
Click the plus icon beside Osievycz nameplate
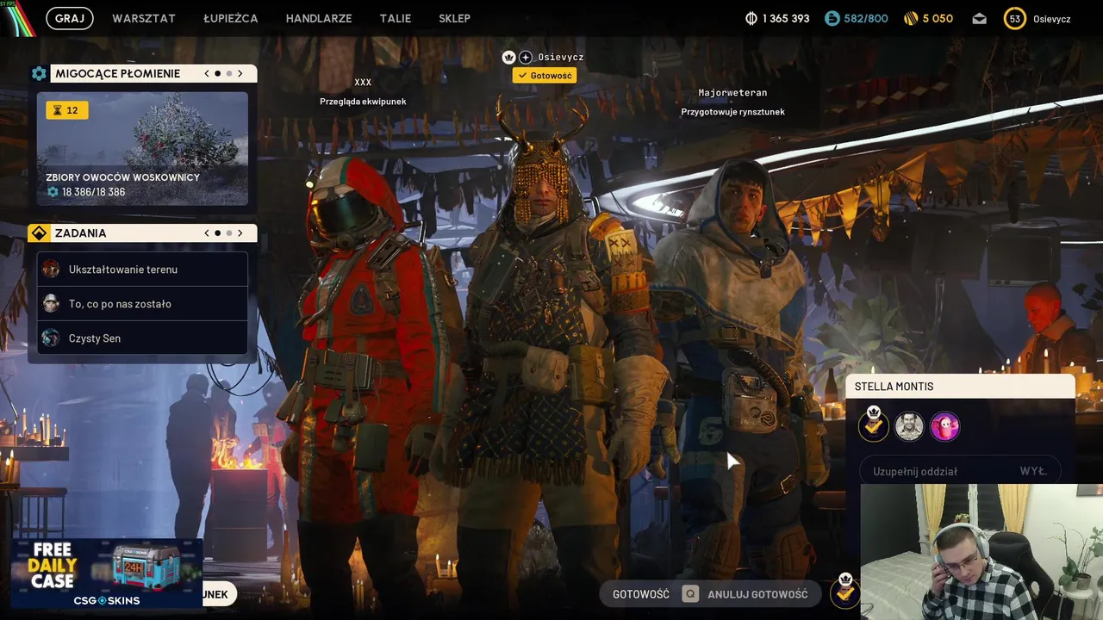coord(525,57)
